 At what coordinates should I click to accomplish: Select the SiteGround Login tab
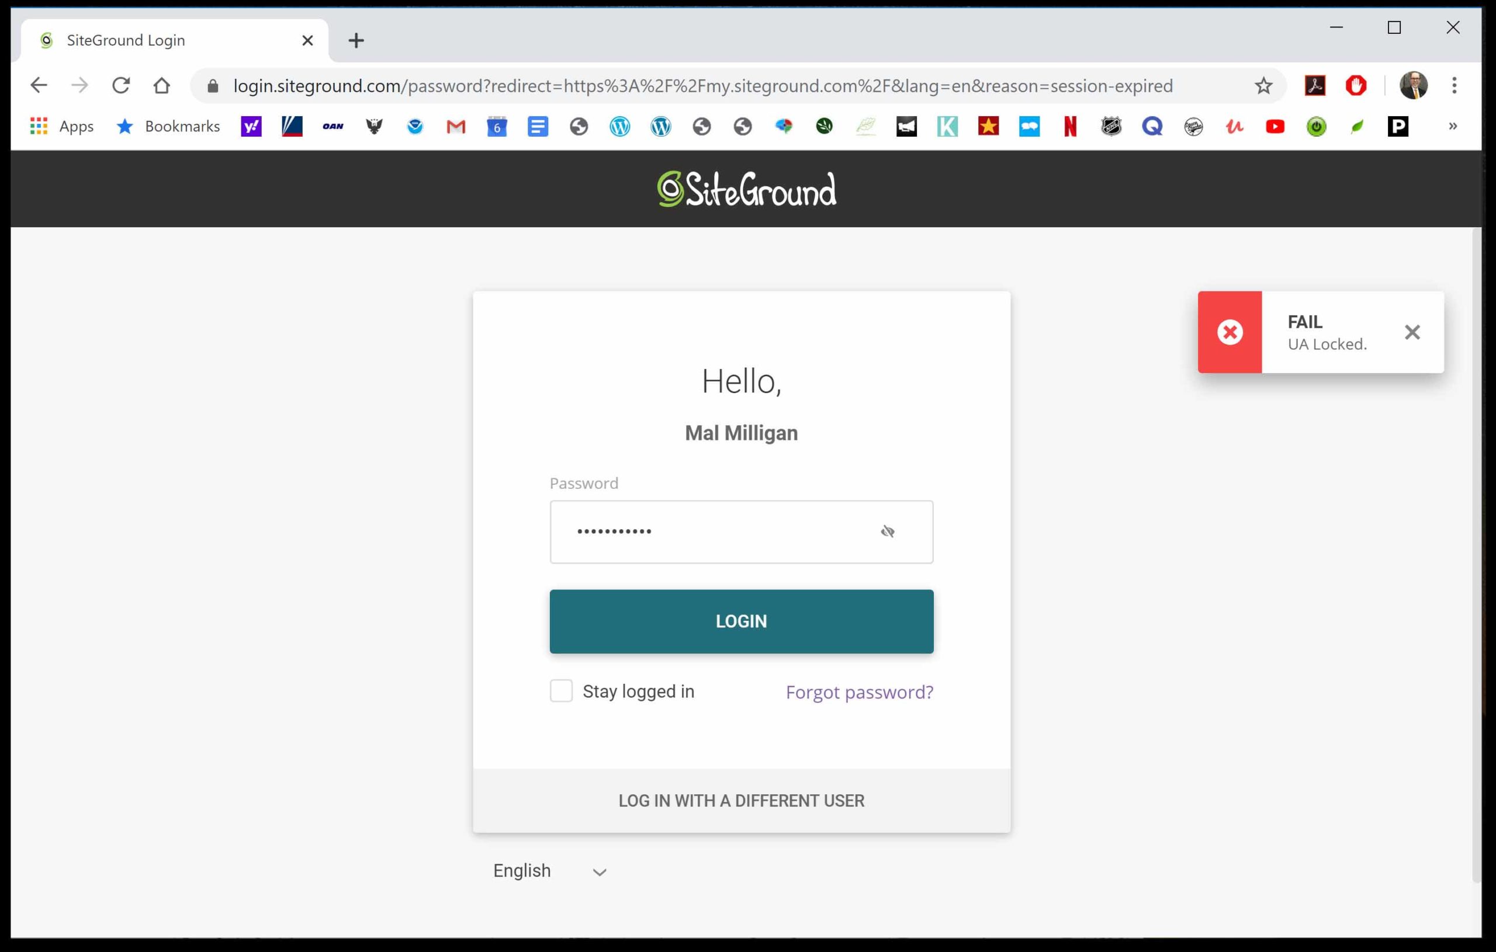click(x=175, y=40)
